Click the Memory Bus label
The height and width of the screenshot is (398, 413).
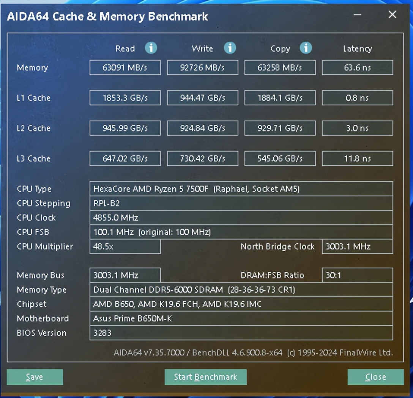pos(41,275)
